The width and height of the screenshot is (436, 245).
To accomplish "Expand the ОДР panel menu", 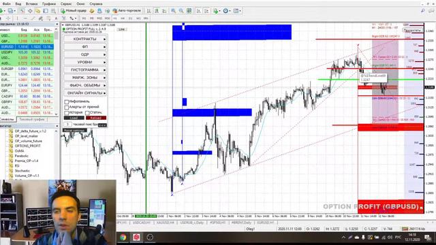I will tap(85, 54).
